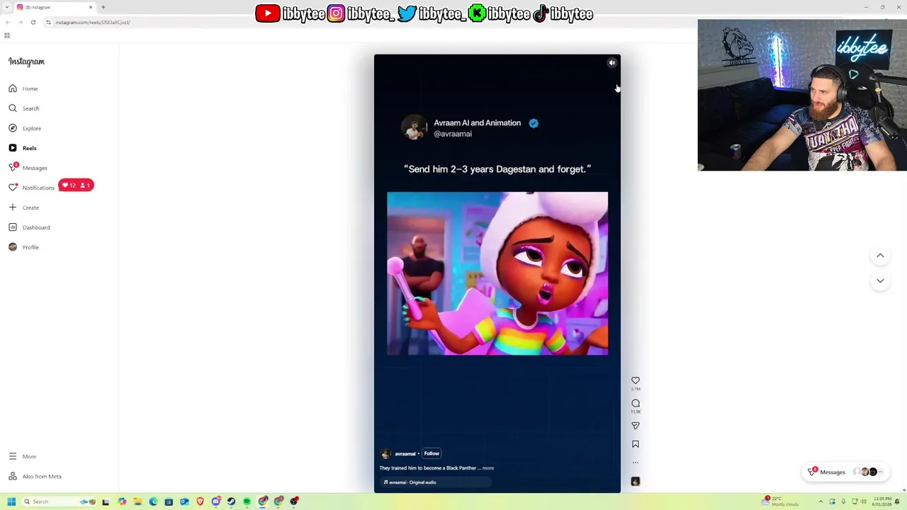Open Messages in the Instagram sidebar
Viewport: 907px width, 510px height.
28,168
